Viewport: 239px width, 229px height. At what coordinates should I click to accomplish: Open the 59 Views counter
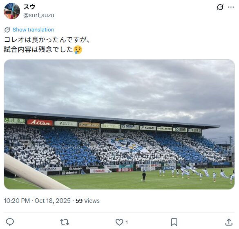(88, 201)
